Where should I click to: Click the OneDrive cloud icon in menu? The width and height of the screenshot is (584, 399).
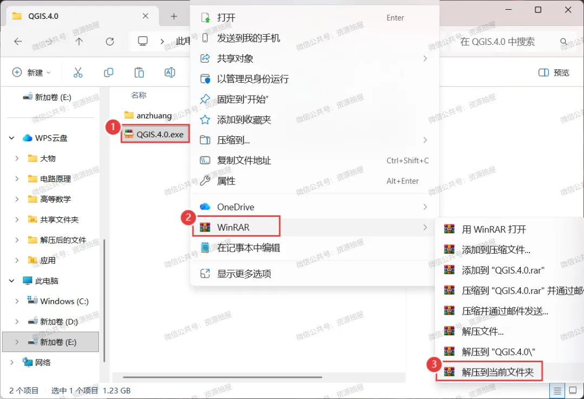tap(205, 207)
